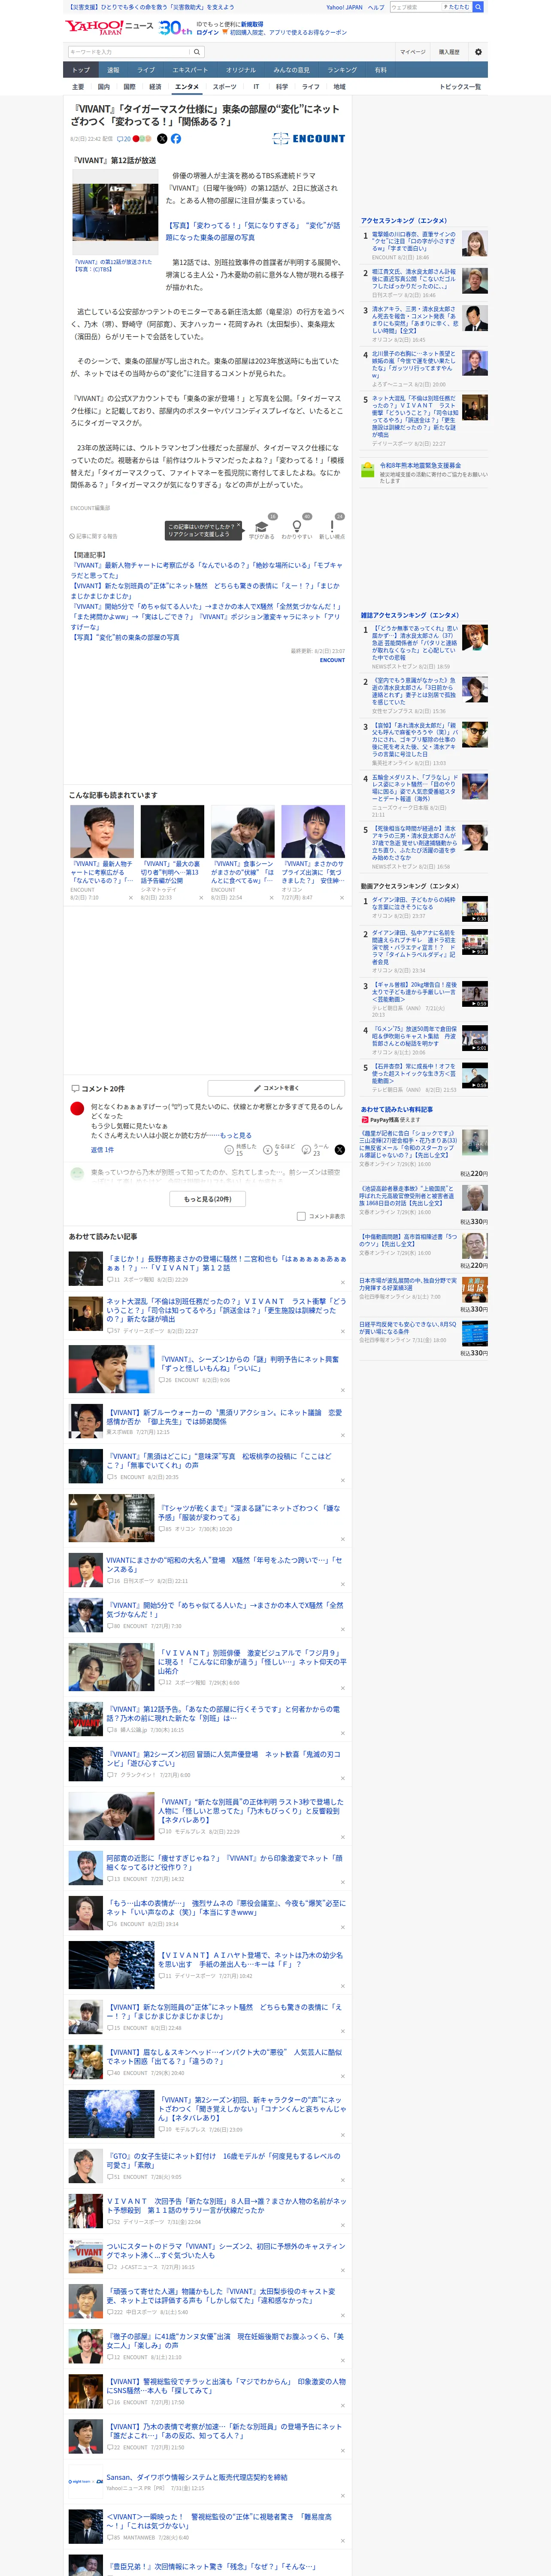The width and height of the screenshot is (551, 2576).
Task: Close the reaction tooltip popup
Action: click(238, 526)
